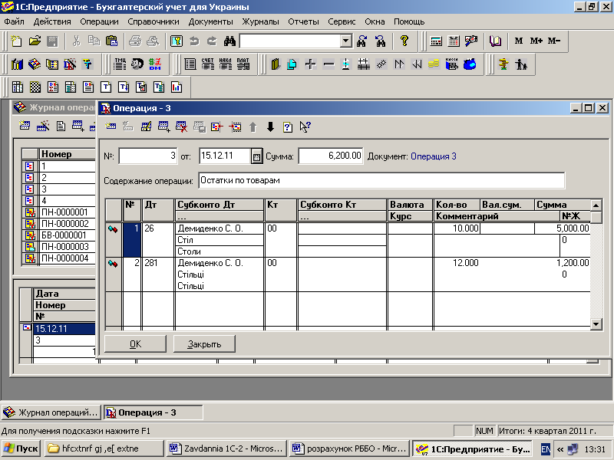This screenshot has height=460, width=614.
Task: Click the Save diskette icon
Action: (x=52, y=41)
